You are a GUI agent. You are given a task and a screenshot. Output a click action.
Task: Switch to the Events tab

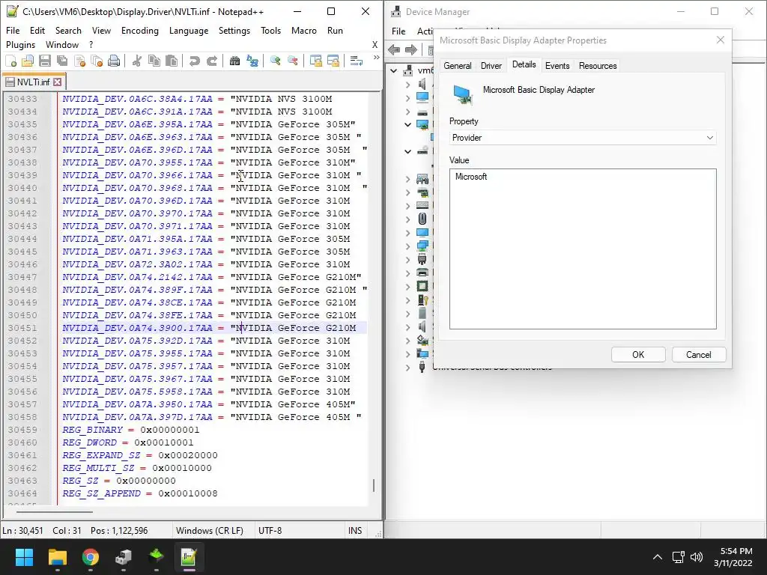point(557,66)
